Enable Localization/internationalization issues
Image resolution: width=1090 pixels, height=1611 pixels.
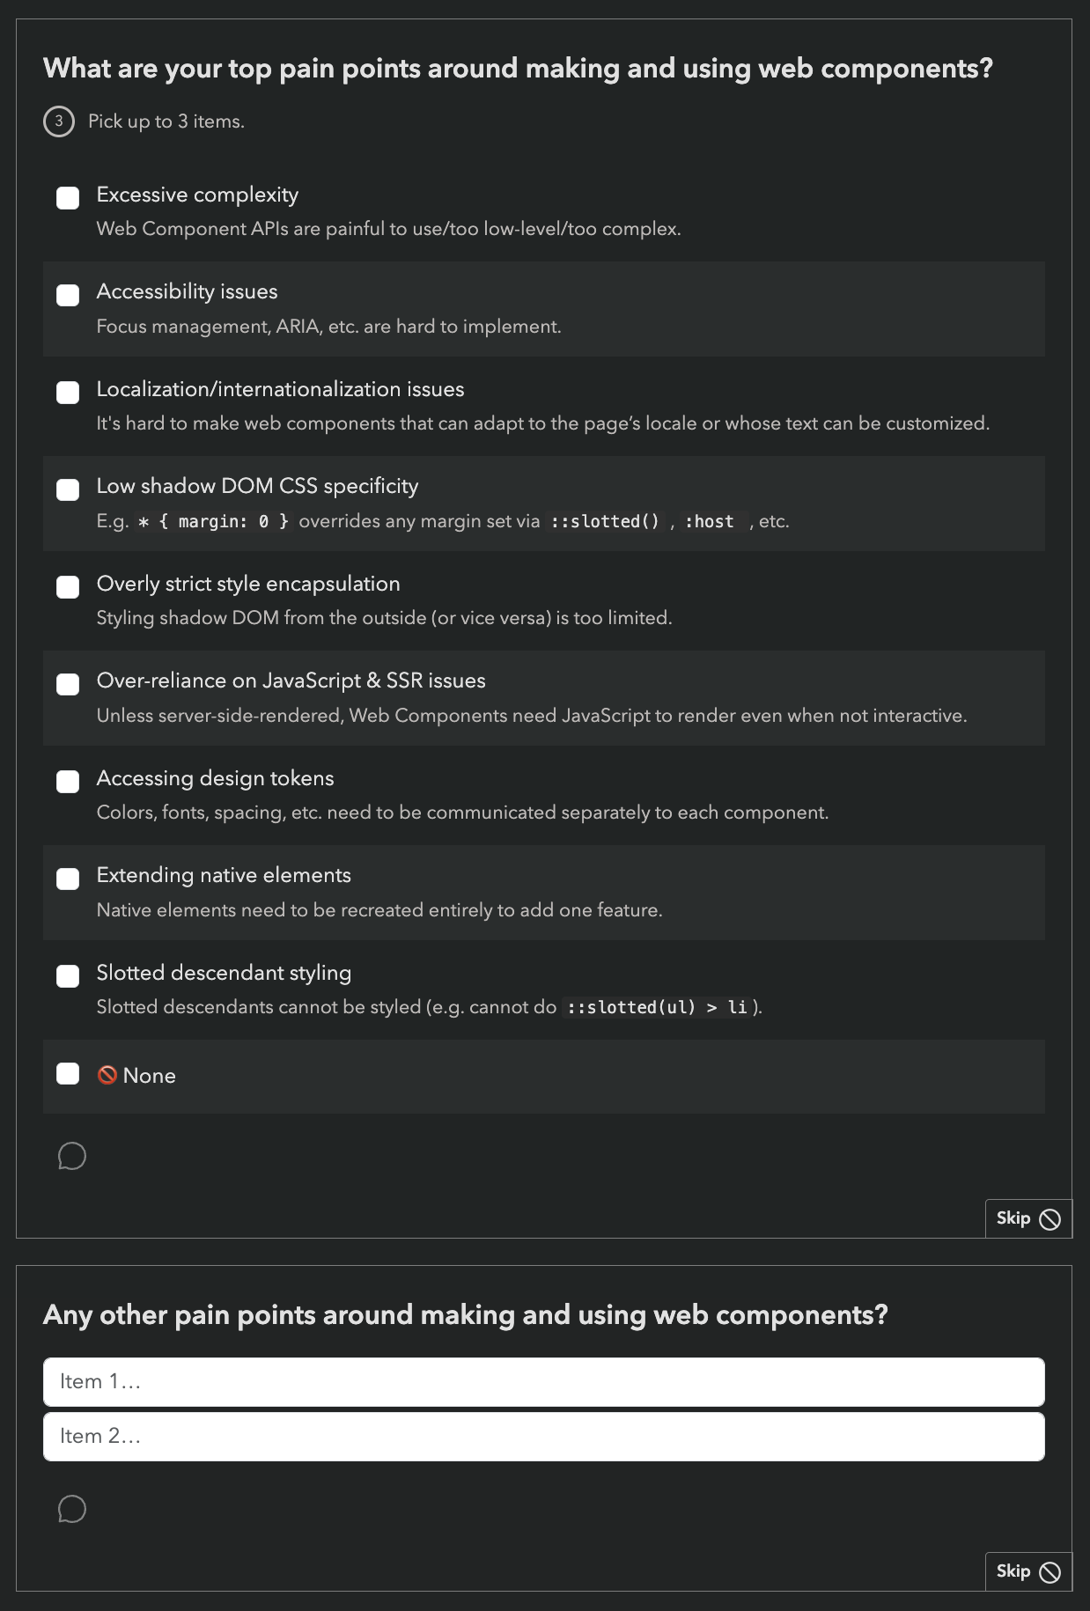click(68, 393)
